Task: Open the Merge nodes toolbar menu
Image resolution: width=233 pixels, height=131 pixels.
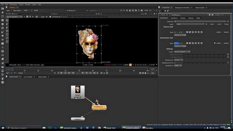Action: 3,36
